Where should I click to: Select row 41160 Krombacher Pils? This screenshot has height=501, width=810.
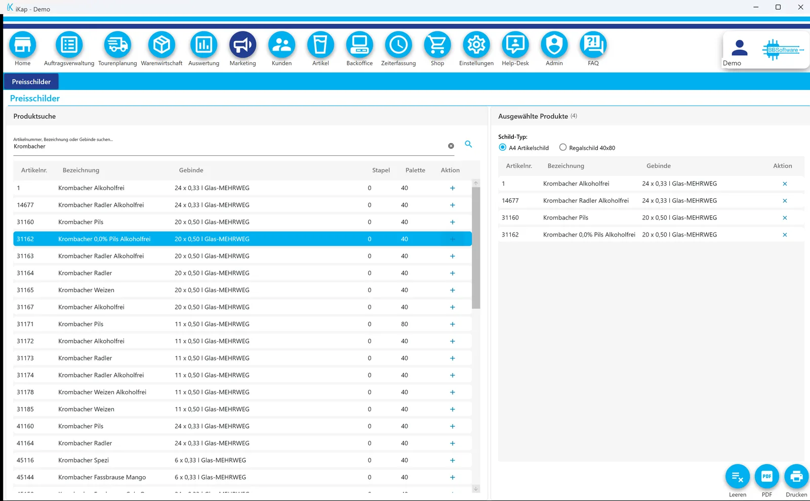[x=242, y=426]
